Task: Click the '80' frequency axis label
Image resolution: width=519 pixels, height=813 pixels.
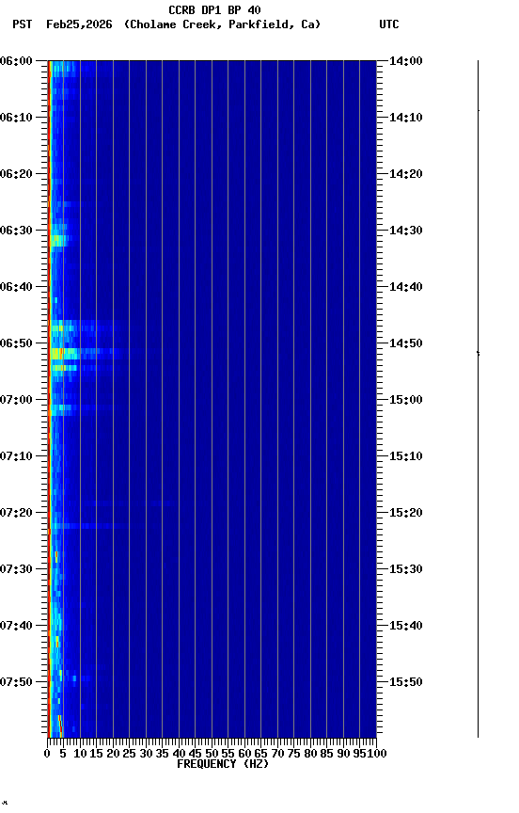Action: pyautogui.click(x=310, y=754)
